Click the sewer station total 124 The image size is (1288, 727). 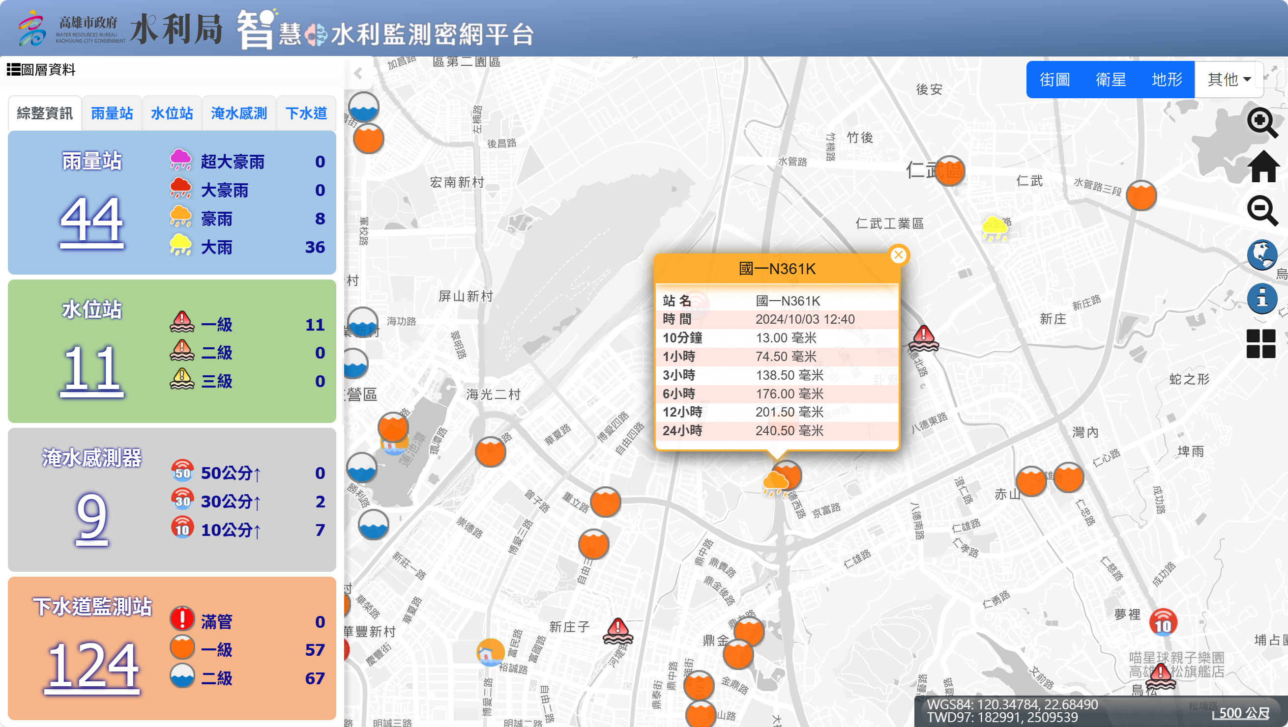(x=92, y=666)
